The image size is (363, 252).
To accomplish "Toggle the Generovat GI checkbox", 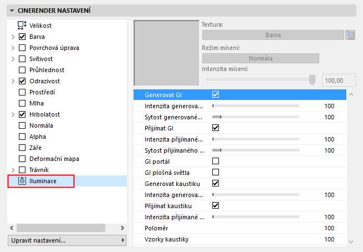I will pyautogui.click(x=216, y=95).
